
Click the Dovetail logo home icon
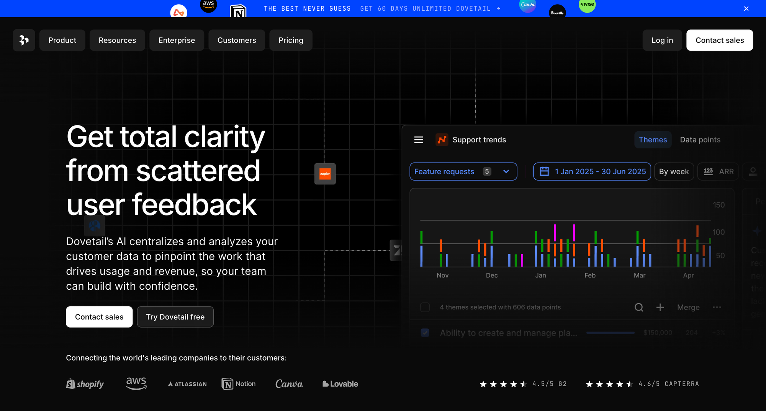point(24,40)
